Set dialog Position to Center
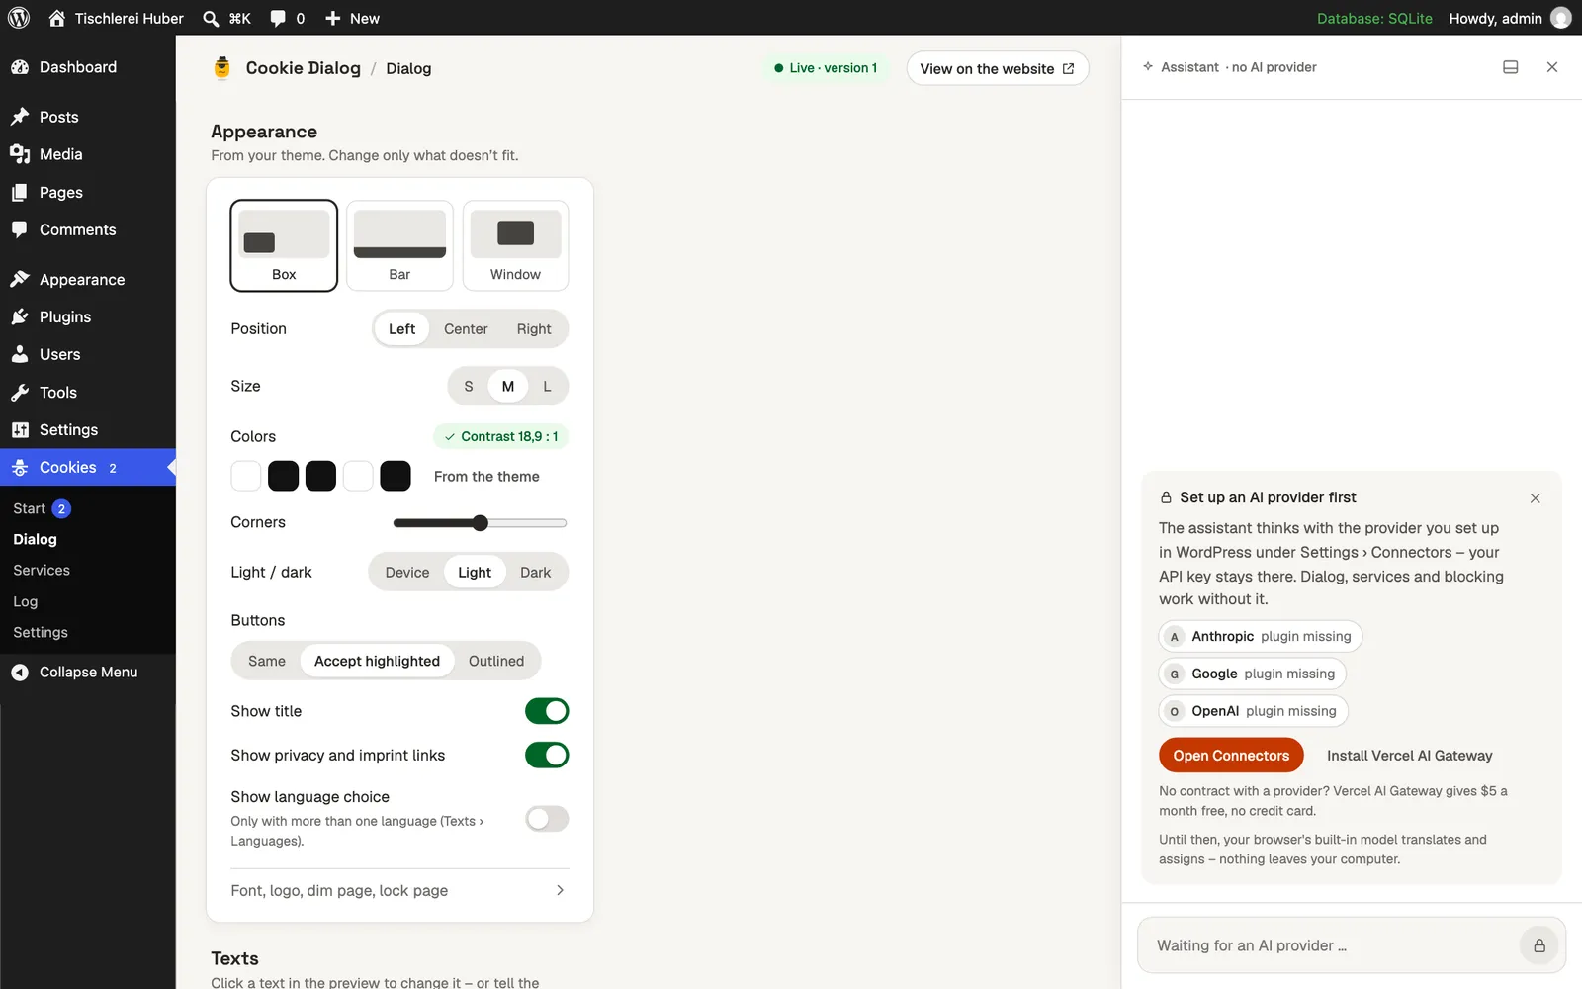The height and width of the screenshot is (989, 1582). click(466, 329)
